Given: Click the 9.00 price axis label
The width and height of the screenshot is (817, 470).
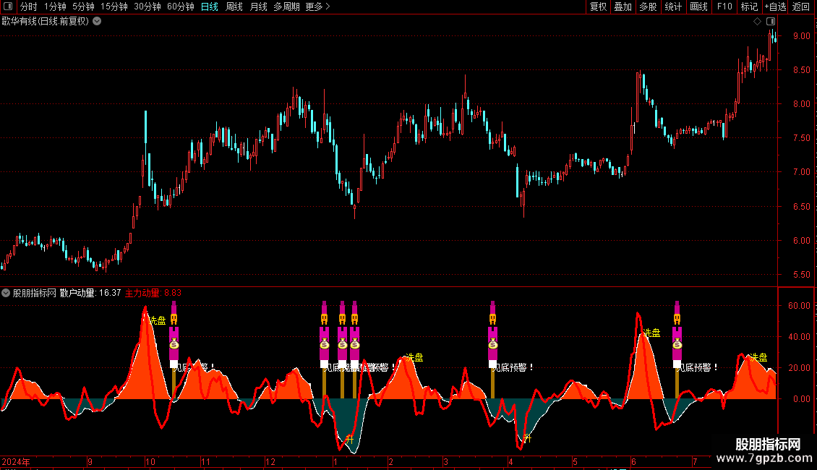Looking at the screenshot, I should click(802, 36).
